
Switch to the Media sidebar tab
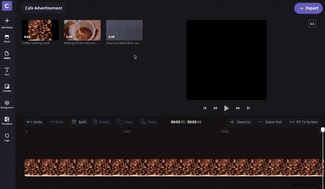pyautogui.click(x=7, y=55)
